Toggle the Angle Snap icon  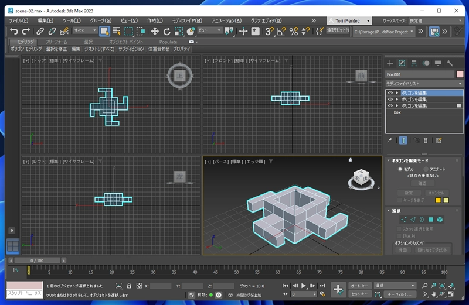tap(281, 31)
